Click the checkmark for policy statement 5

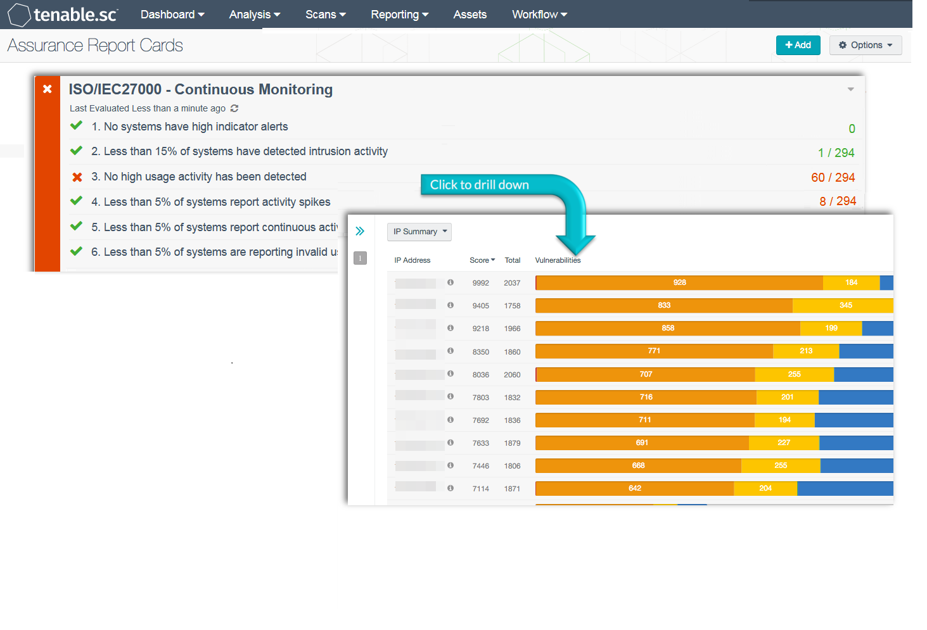tap(77, 226)
